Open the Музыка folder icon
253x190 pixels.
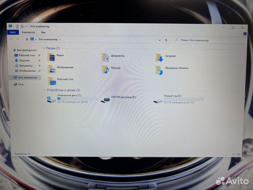[105, 70]
